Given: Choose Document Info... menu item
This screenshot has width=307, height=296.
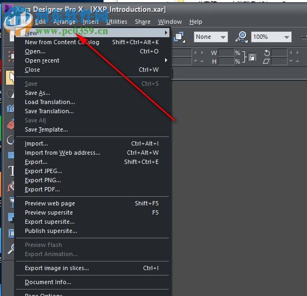Looking at the screenshot, I should click(92, 282).
